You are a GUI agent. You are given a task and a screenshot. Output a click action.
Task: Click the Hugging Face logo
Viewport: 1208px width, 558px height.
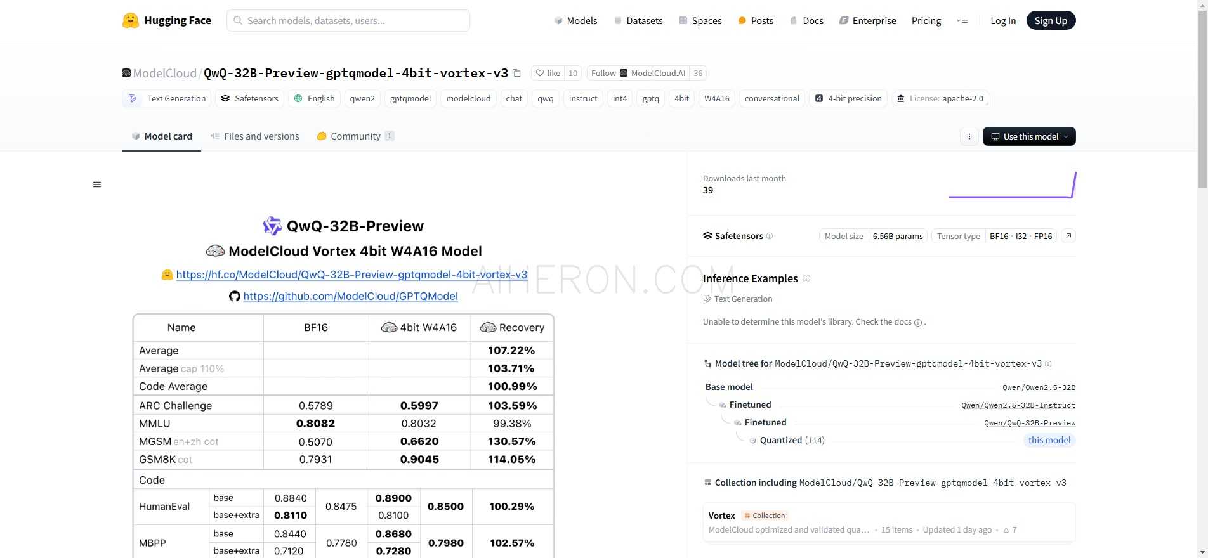coord(131,20)
